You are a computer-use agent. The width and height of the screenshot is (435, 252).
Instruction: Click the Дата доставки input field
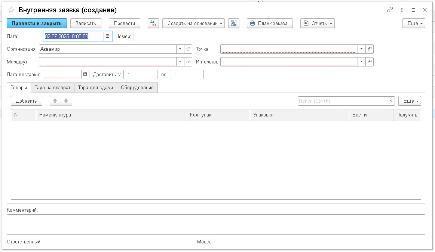point(63,74)
